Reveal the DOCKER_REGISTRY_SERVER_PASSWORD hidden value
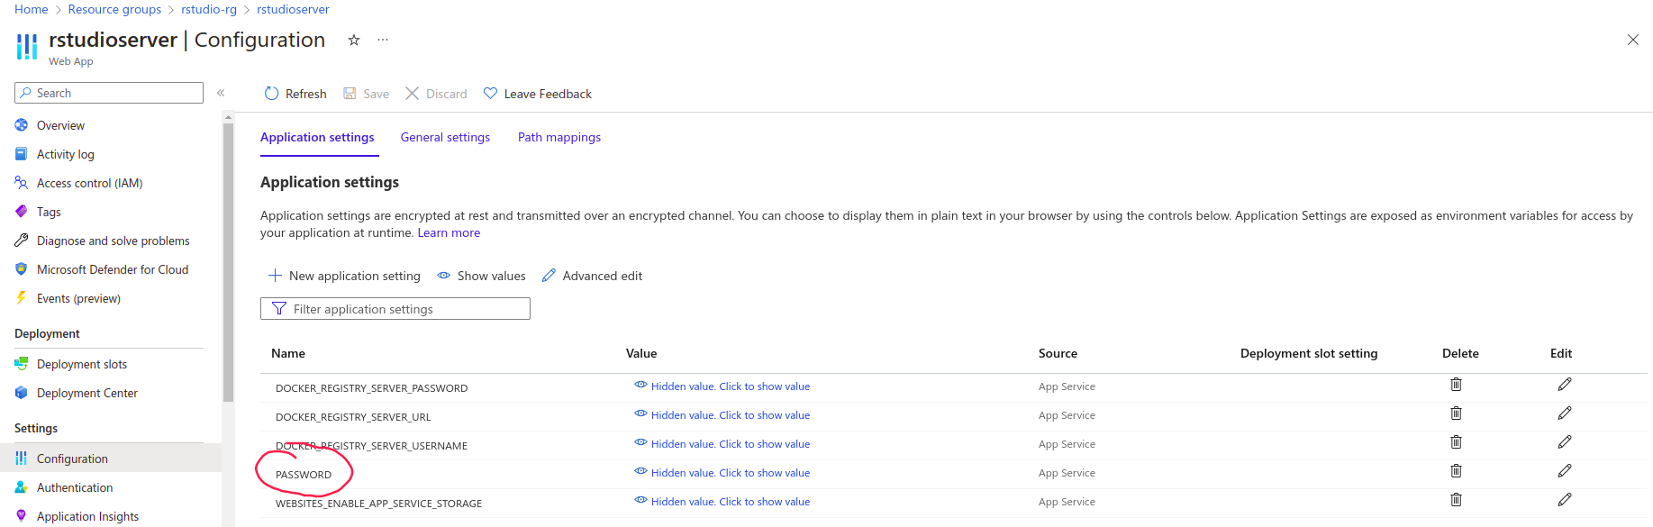 pyautogui.click(x=722, y=386)
